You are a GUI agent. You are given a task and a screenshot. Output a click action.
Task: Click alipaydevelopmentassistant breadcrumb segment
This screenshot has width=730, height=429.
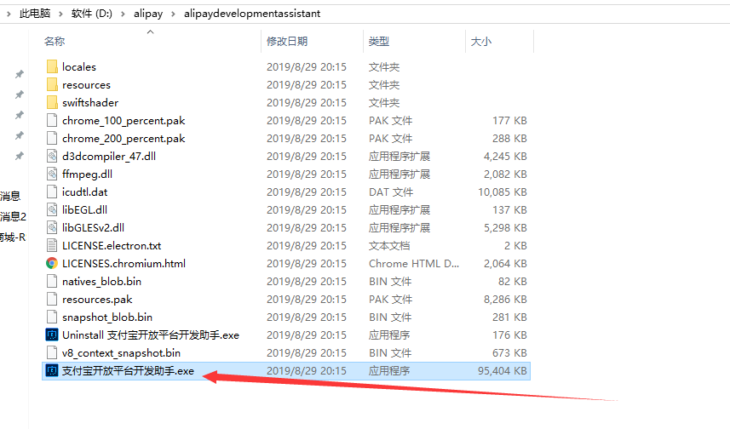click(x=252, y=14)
